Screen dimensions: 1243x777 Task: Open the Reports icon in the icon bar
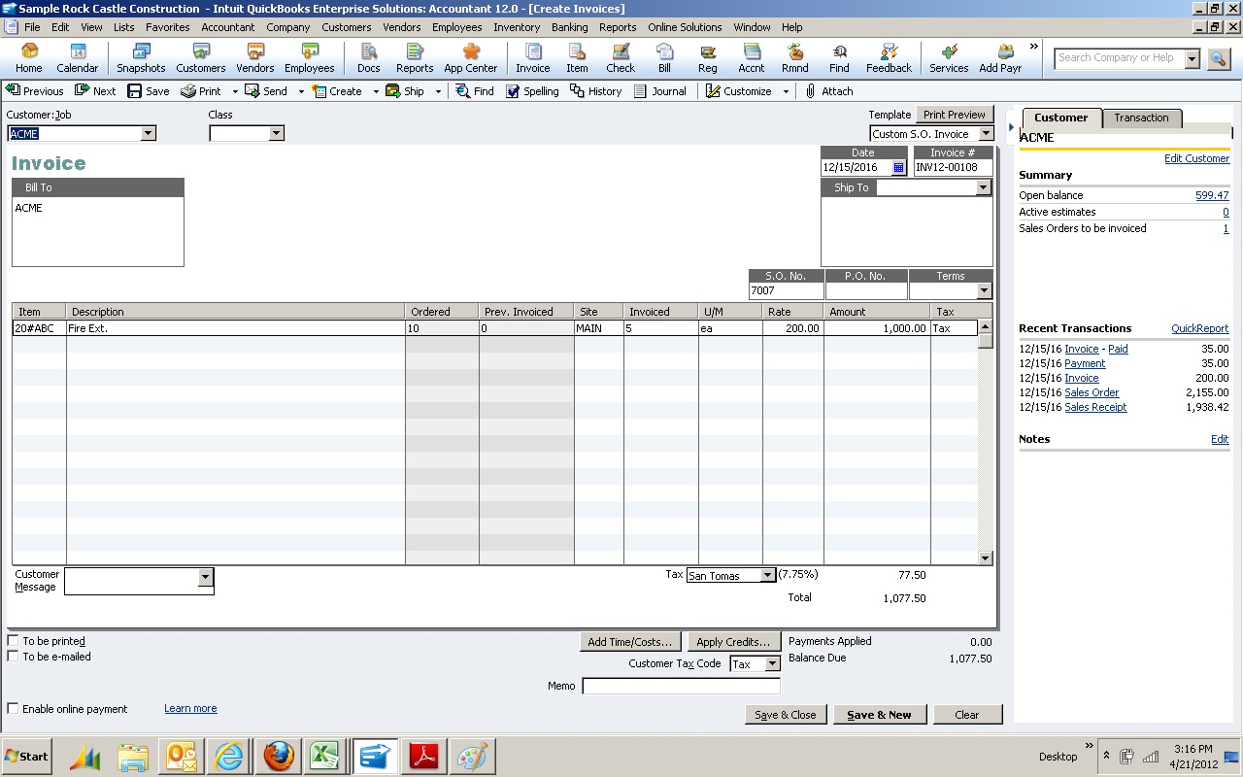click(415, 58)
